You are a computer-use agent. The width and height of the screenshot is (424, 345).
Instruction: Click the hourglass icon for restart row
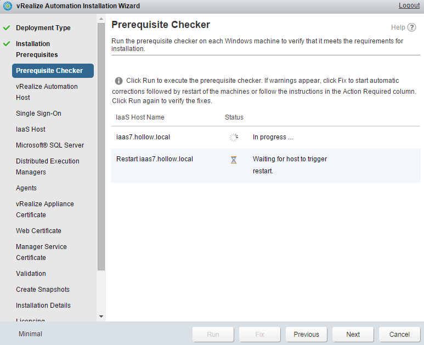[x=234, y=160]
